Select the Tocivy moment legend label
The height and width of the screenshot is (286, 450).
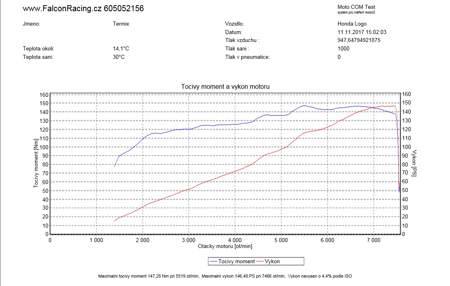click(236, 262)
